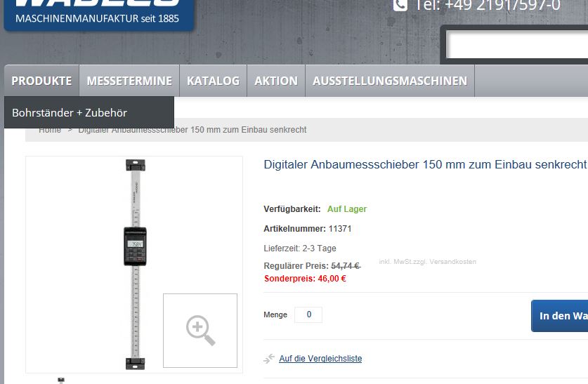Open AUSSTELLUNGSMASCHINEN in the navigation bar

click(x=390, y=81)
